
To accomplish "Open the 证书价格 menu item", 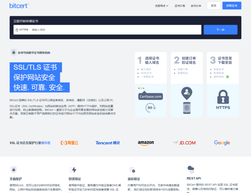I will tap(180, 6).
